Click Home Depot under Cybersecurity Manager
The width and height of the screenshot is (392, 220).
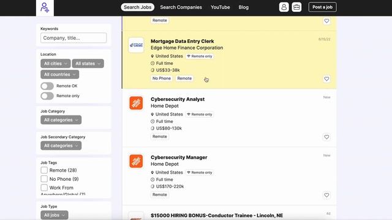[165, 164]
